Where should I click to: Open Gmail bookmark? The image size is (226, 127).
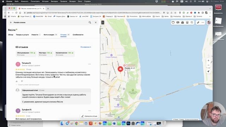[x=48, y=17]
